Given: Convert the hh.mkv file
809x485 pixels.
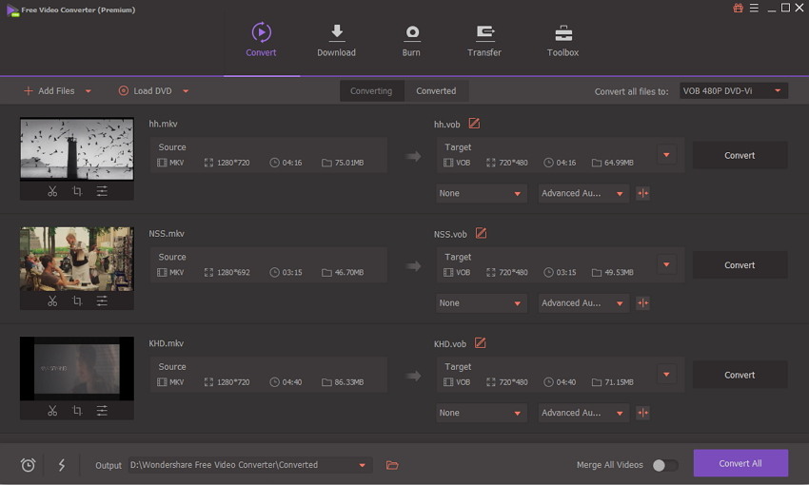Looking at the screenshot, I should click(740, 155).
